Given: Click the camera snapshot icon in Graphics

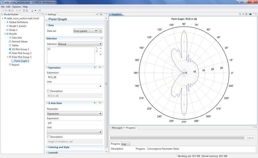Looking at the screenshot, I should click(250, 14).
